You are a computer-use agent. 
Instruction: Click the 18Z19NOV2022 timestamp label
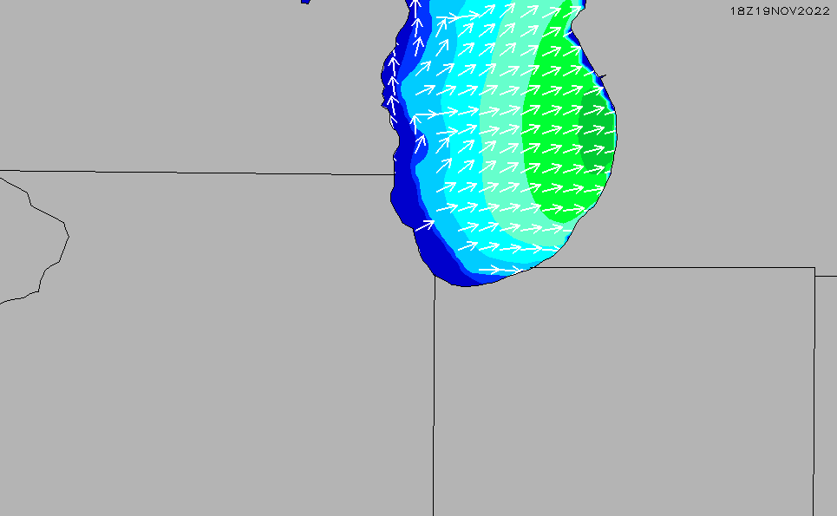pos(780,10)
